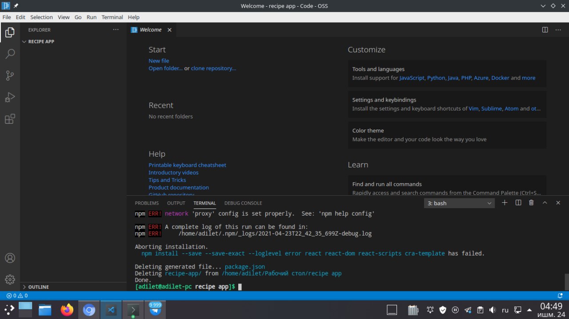Open the Run menu
The width and height of the screenshot is (569, 319).
92,17
